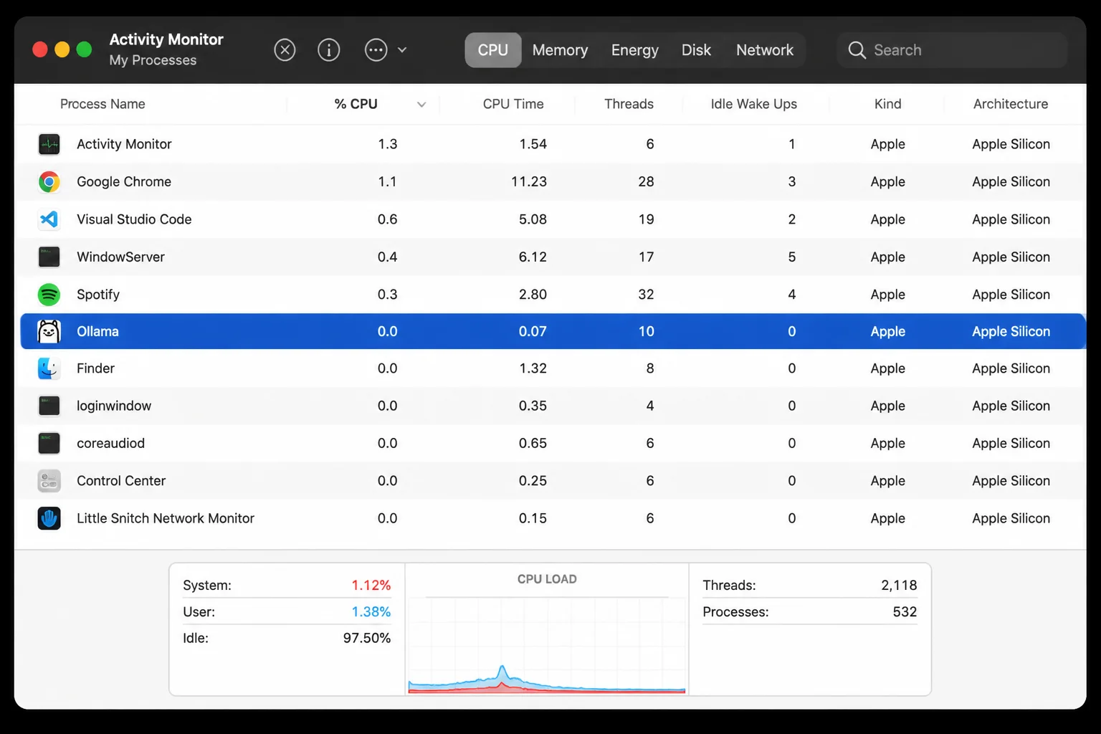Select the WindowServer process name
1101x734 pixels.
(x=120, y=257)
